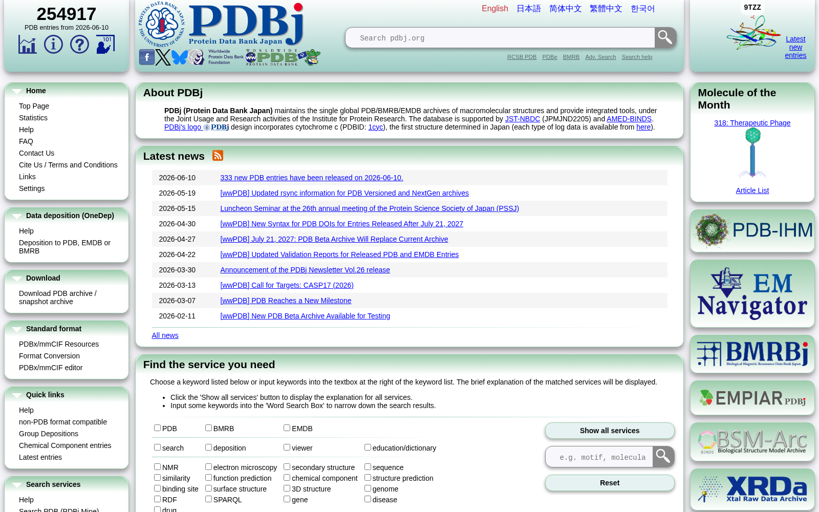Open the BMRBj banner

click(x=752, y=354)
